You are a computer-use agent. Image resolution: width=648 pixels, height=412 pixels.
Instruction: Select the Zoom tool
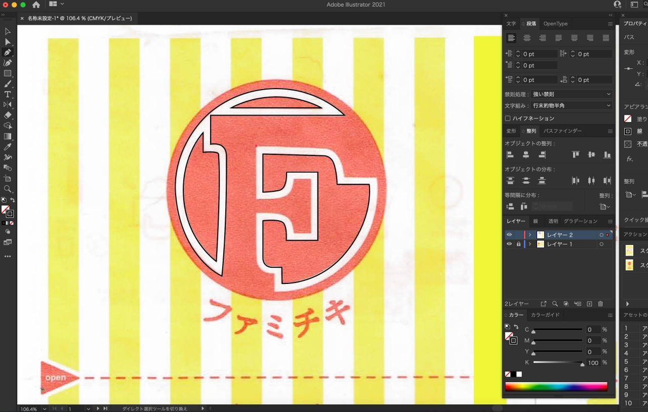click(8, 189)
